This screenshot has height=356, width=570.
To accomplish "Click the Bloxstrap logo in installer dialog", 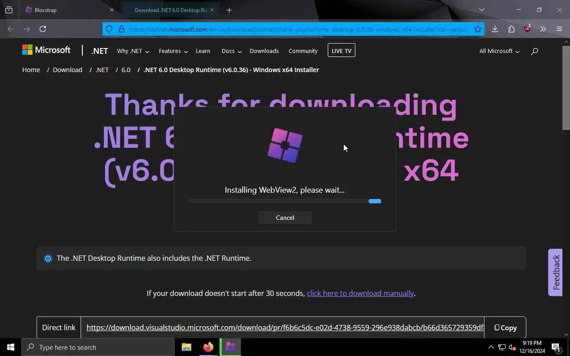I will pos(285,145).
